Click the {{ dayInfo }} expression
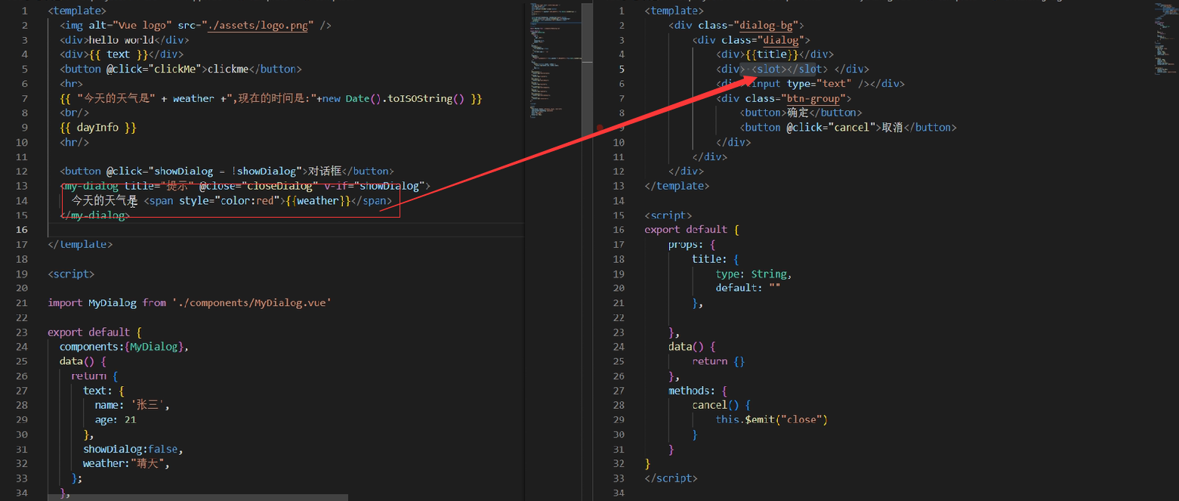1179x501 pixels. tap(98, 128)
